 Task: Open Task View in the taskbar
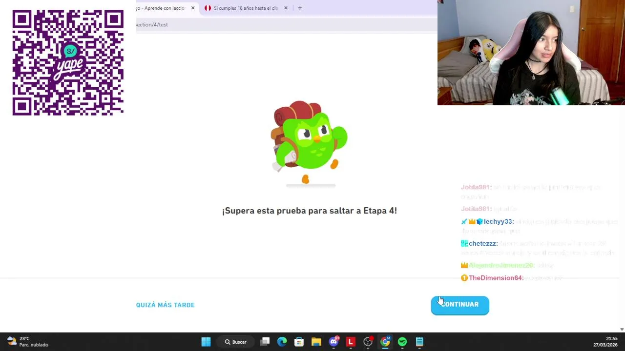click(x=265, y=342)
